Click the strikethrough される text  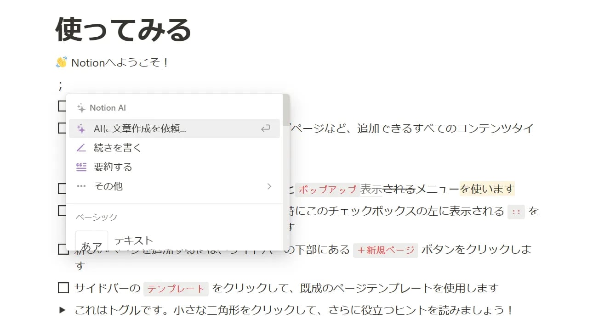(x=399, y=189)
